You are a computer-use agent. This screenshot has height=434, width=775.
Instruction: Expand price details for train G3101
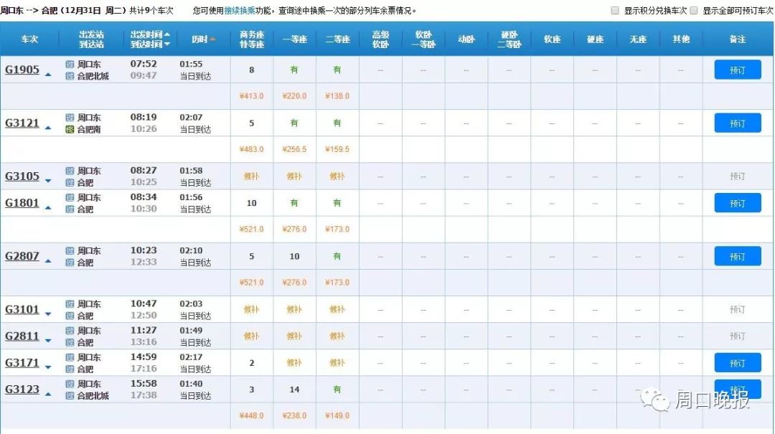pyautogui.click(x=48, y=314)
